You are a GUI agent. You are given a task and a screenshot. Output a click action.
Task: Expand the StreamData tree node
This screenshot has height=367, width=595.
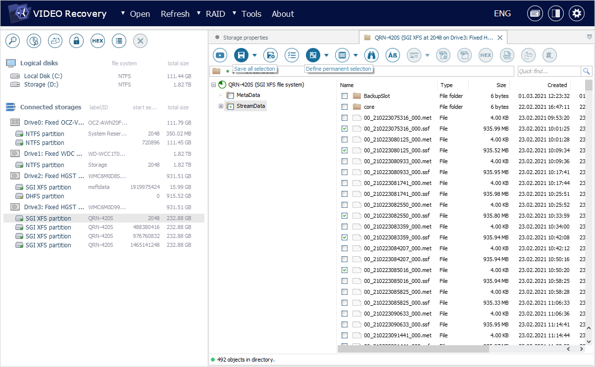[x=221, y=106]
